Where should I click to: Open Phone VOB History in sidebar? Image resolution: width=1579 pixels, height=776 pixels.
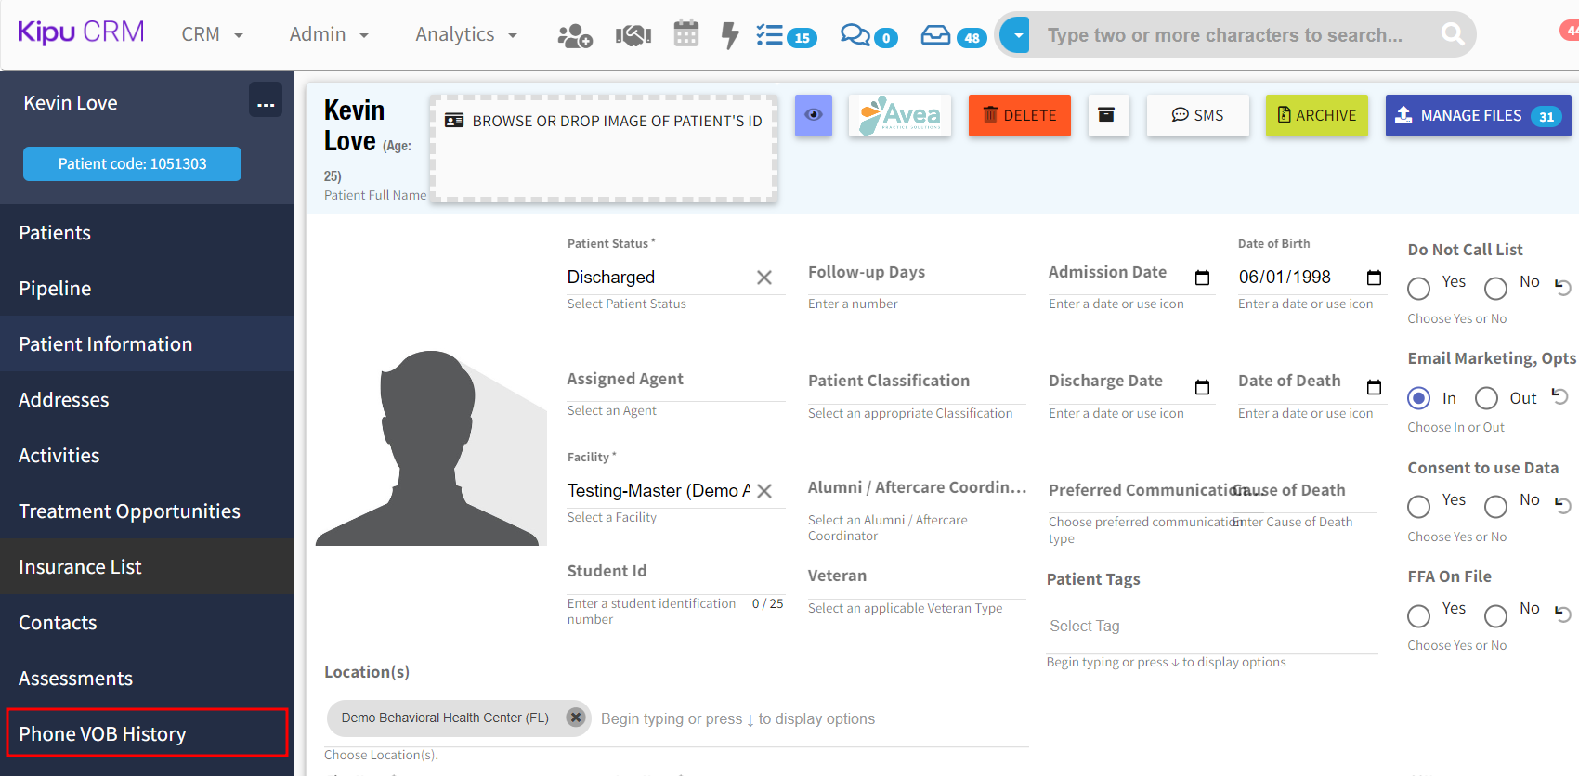[x=147, y=733]
